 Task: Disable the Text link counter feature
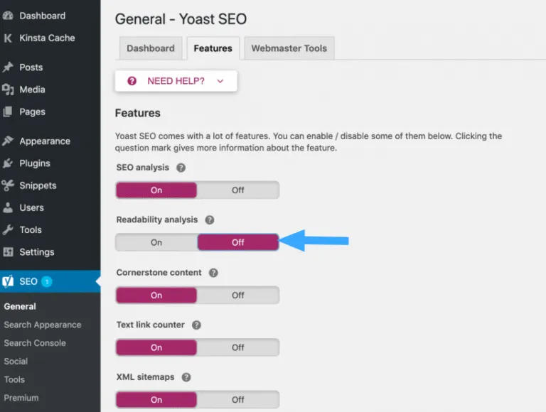click(237, 347)
